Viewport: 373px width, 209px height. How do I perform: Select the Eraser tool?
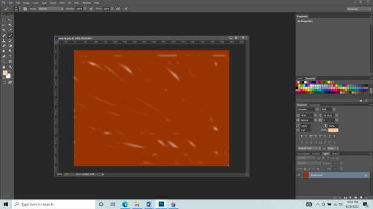click(4, 46)
